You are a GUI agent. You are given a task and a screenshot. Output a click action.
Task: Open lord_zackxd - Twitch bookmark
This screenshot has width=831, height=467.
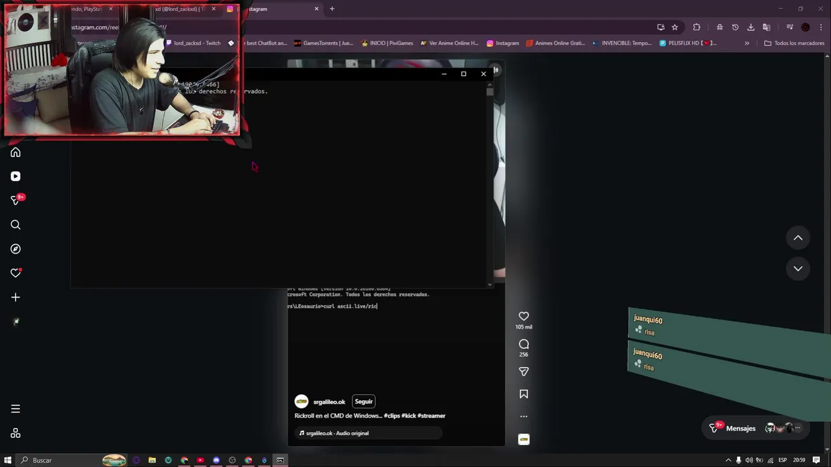pyautogui.click(x=193, y=43)
